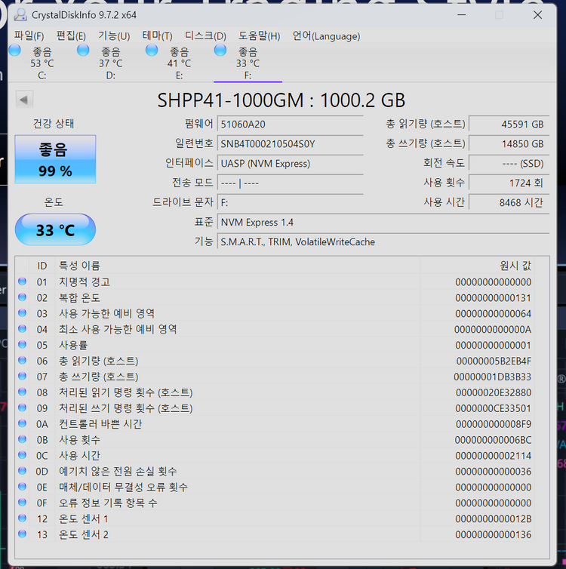Click power on count 1724 회
The height and width of the screenshot is (569, 566).
509,183
